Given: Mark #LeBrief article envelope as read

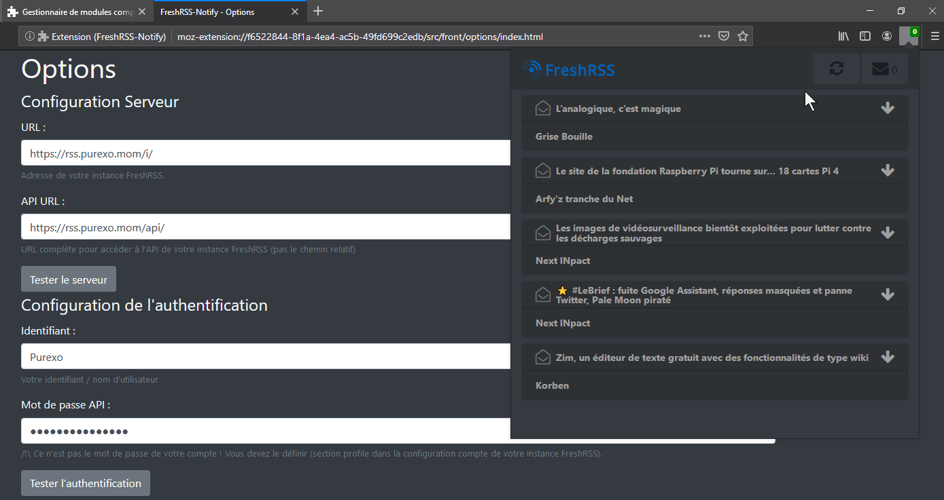Looking at the screenshot, I should 543,294.
